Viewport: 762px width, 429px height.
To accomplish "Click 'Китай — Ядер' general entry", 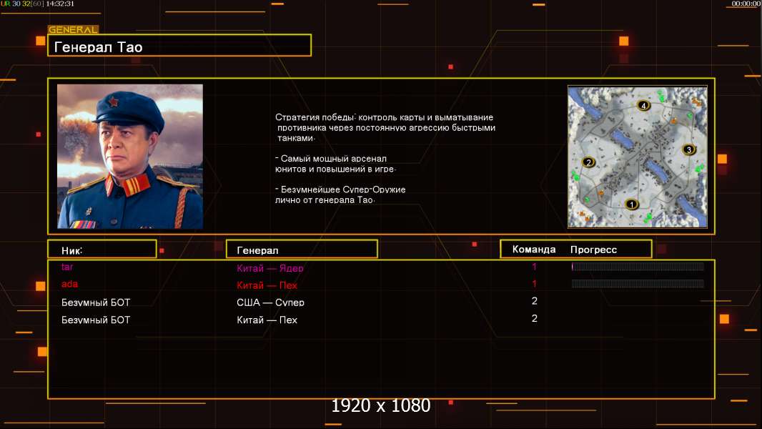I will pyautogui.click(x=269, y=267).
